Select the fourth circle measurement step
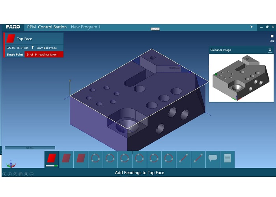This screenshot has height=197, width=276. tap(140, 159)
